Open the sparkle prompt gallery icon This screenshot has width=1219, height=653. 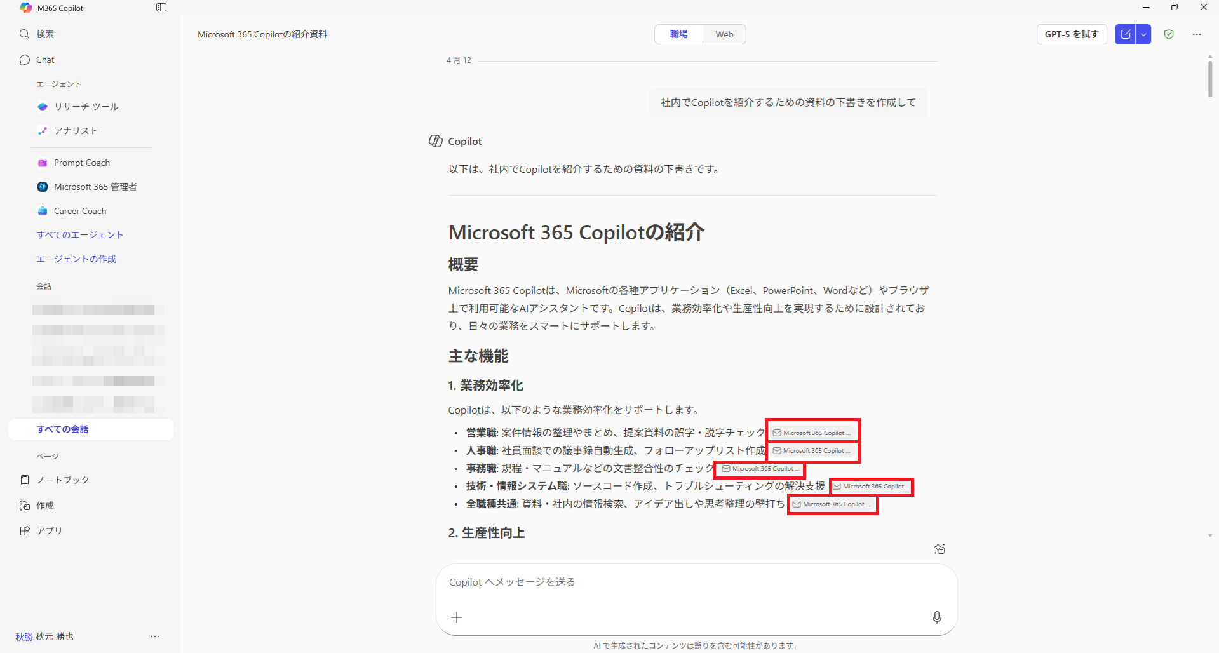(x=940, y=549)
